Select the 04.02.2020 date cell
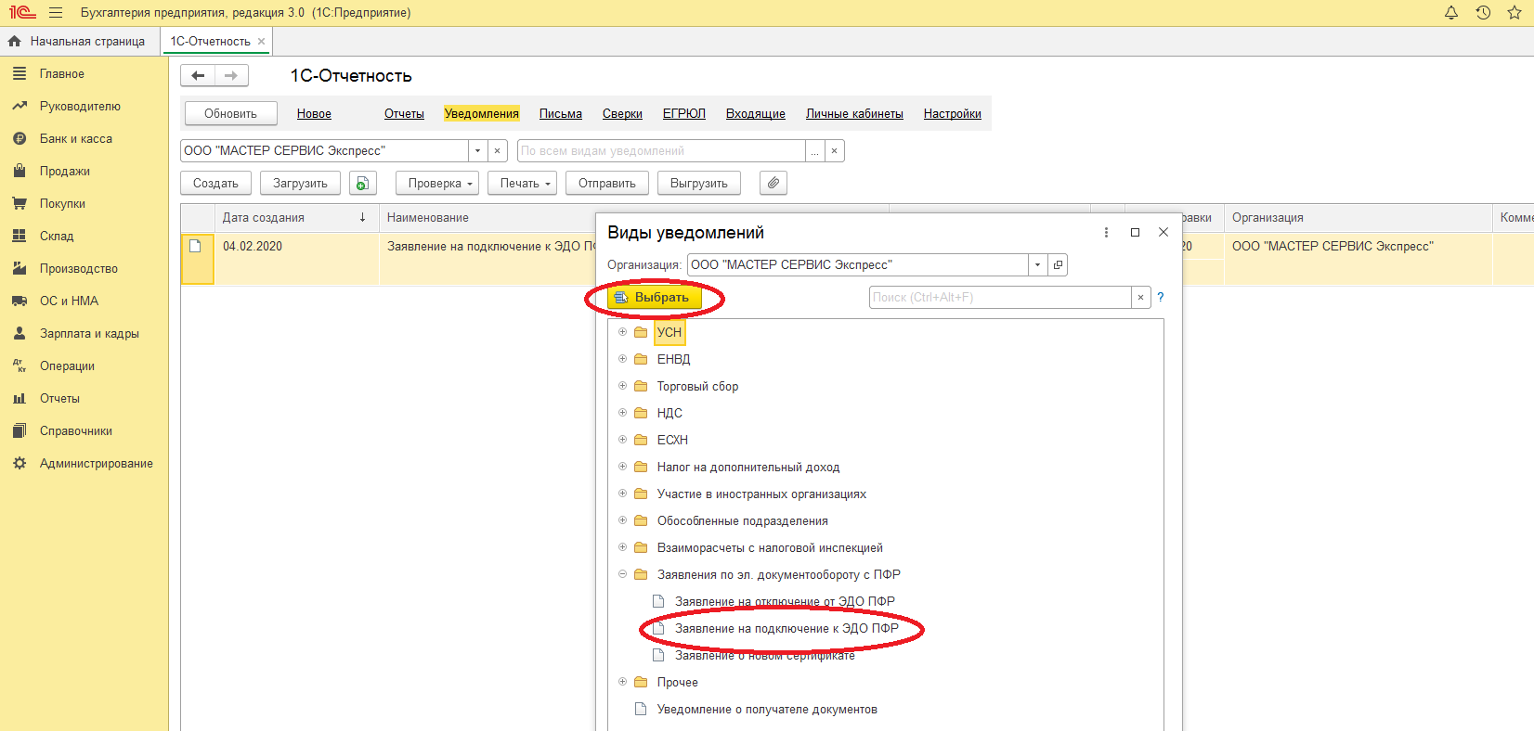This screenshot has width=1534, height=731. tap(296, 246)
